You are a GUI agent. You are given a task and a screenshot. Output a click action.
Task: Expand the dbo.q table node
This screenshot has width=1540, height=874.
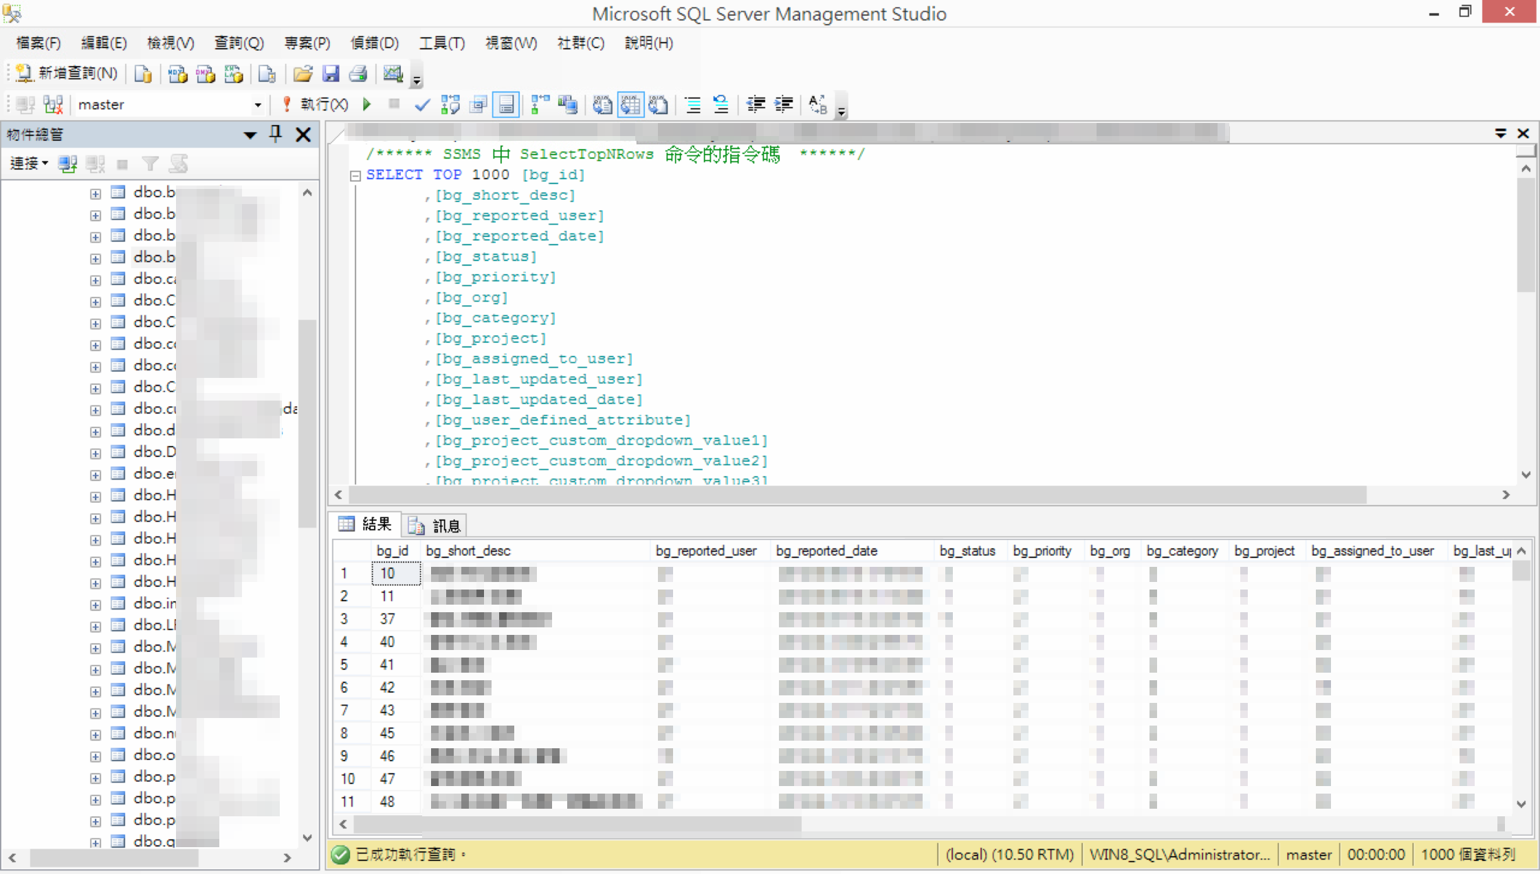point(96,842)
